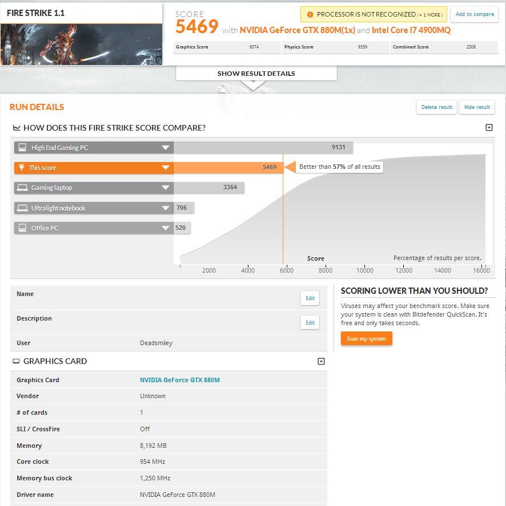Open NVIDIA GeForce GTX 880M link in Graphics Card row

click(x=180, y=380)
